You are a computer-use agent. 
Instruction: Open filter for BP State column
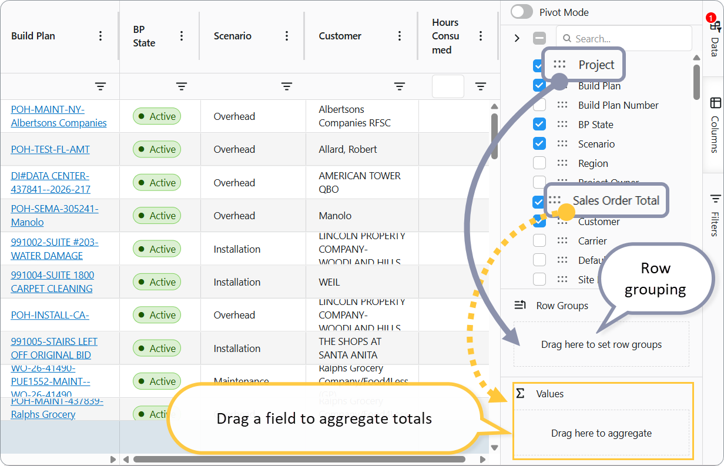tap(182, 86)
